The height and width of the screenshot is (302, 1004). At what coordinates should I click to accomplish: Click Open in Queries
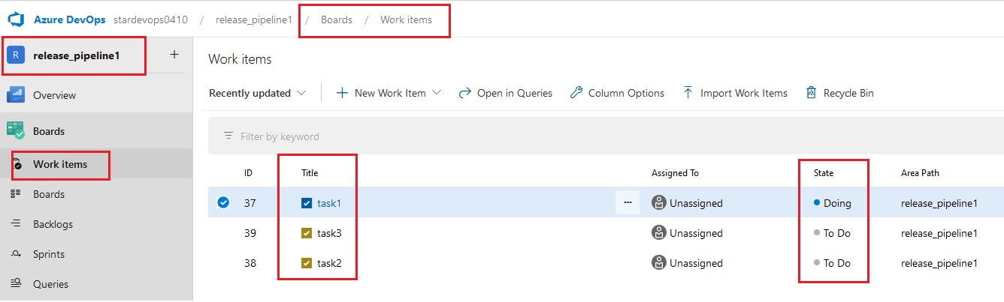point(506,93)
